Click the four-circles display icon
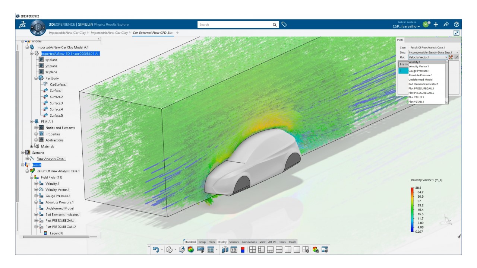 point(234,250)
